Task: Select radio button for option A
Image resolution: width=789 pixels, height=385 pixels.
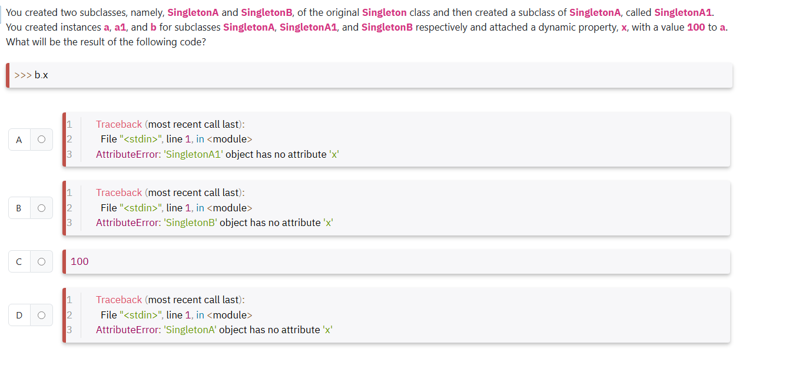Action: coord(41,140)
